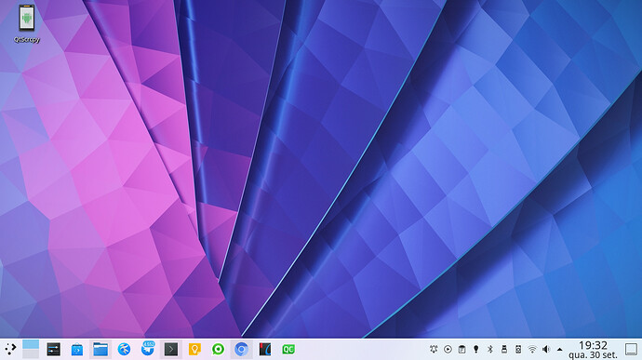Click the removable devices tray icon
Screen dimensions: 642x360
(x=504, y=350)
